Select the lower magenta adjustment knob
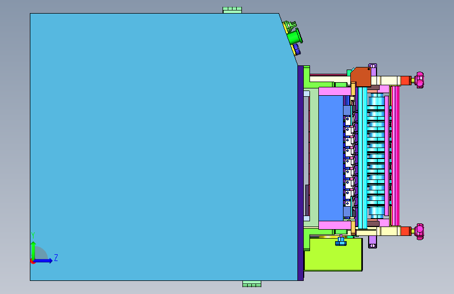 pos(419,232)
